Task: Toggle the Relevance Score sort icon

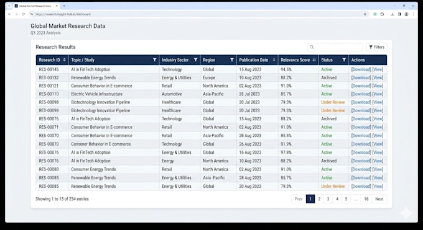Action: coord(314,60)
